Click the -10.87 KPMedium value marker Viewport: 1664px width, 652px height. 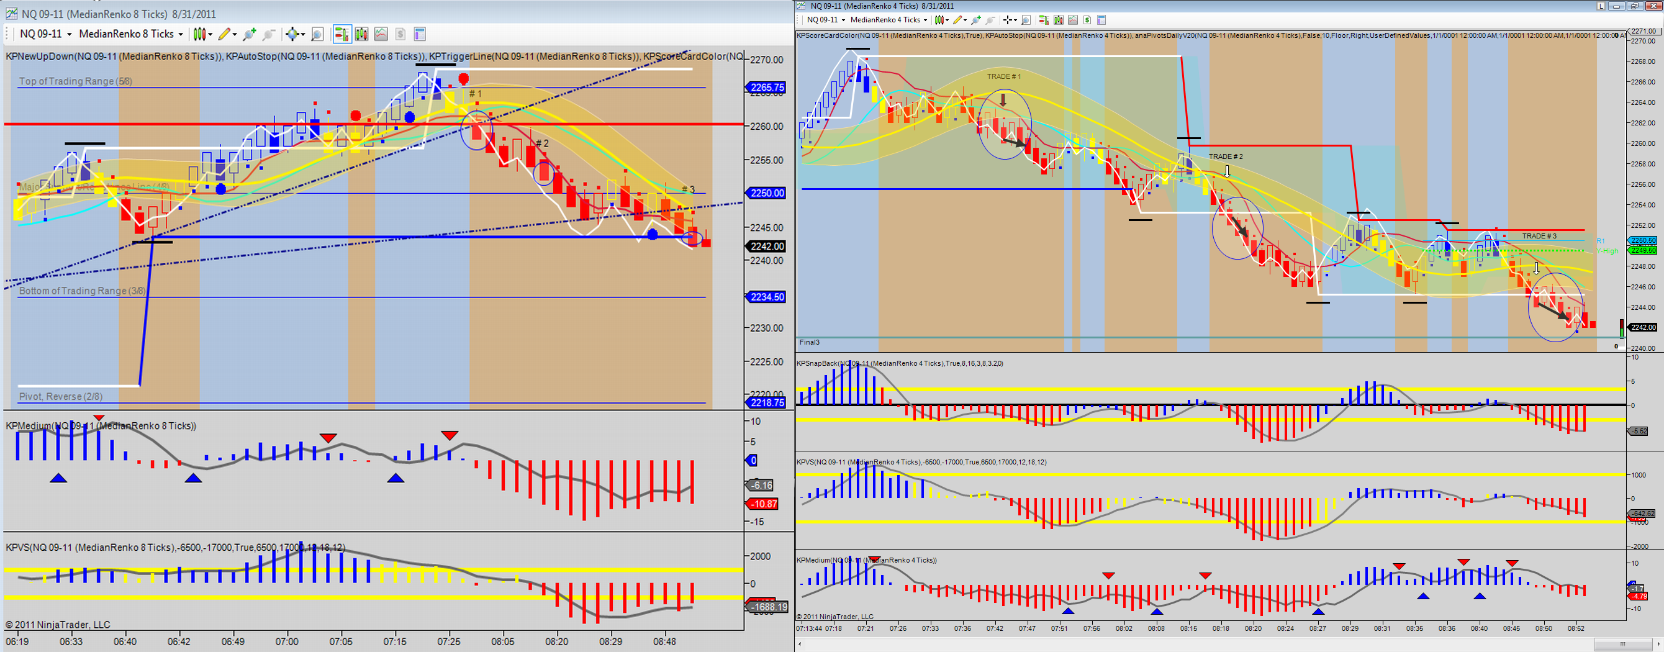(762, 504)
